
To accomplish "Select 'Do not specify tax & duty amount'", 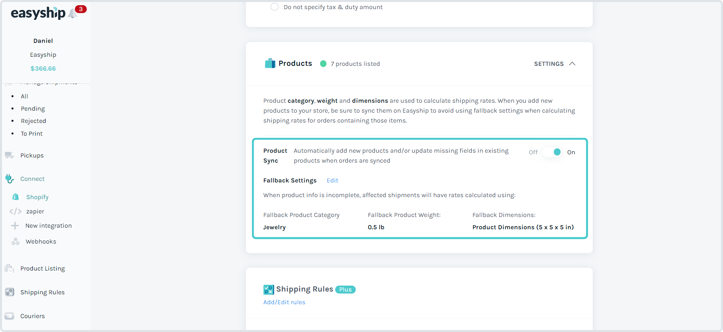I will [275, 7].
